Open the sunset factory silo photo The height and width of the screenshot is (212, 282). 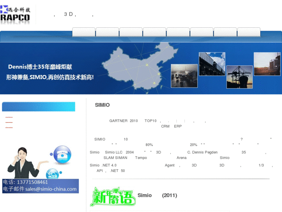point(267,64)
